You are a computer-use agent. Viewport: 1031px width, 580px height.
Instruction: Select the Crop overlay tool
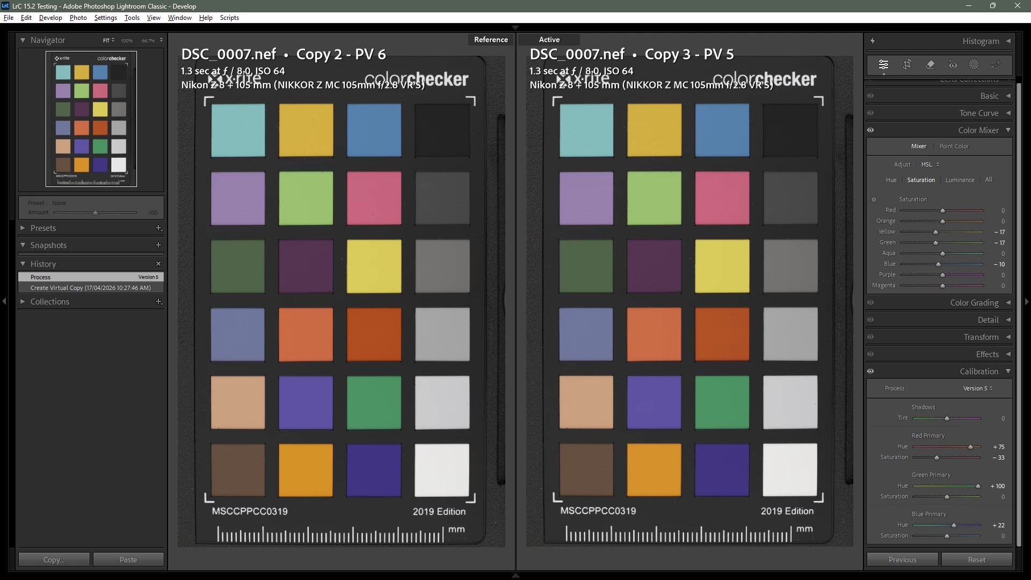pyautogui.click(x=907, y=65)
